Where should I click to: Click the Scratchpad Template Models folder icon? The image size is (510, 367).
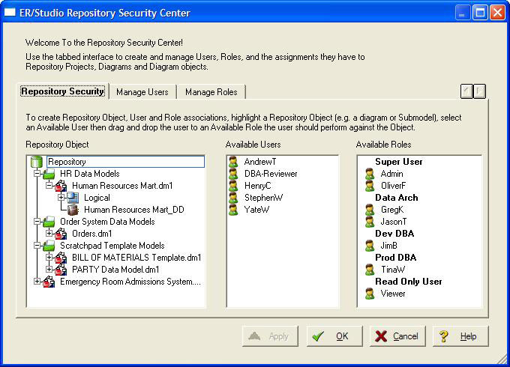pyautogui.click(x=49, y=246)
